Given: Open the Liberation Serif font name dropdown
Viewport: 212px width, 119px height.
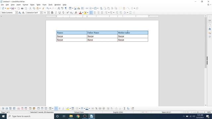Looking at the screenshot, I should (41, 13).
